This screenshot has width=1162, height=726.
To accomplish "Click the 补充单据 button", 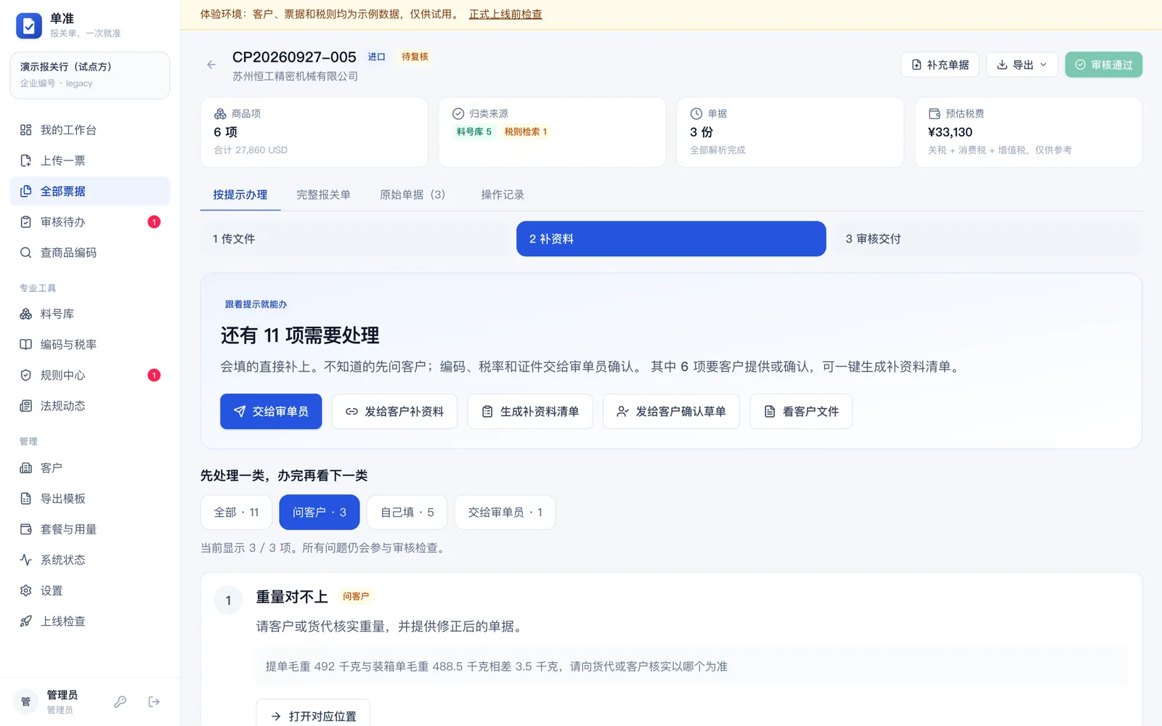I will coord(940,65).
